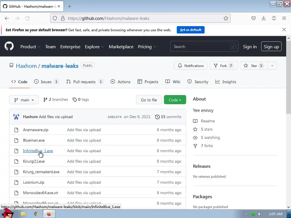Image resolution: width=291 pixels, height=218 pixels.
Task: Click the commit history clock icon
Action: coord(157,117)
